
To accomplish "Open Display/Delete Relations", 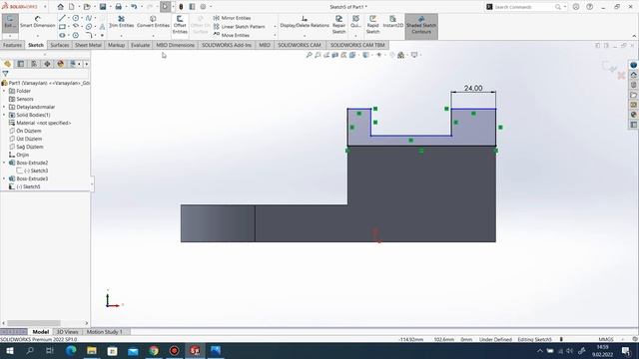I will [x=305, y=22].
